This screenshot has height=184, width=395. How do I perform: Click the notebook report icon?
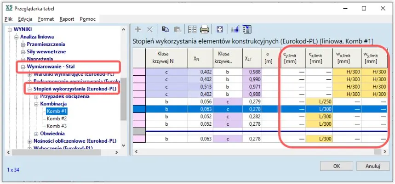click(246, 29)
